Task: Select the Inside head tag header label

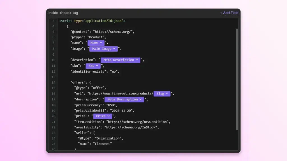Action: pos(63,13)
